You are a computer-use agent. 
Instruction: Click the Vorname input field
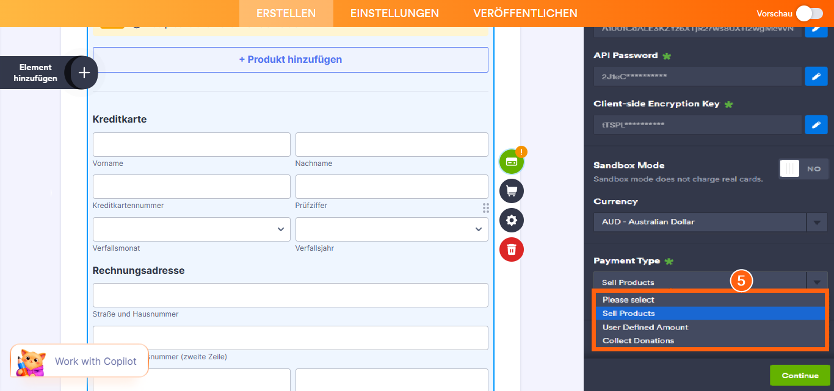point(191,144)
